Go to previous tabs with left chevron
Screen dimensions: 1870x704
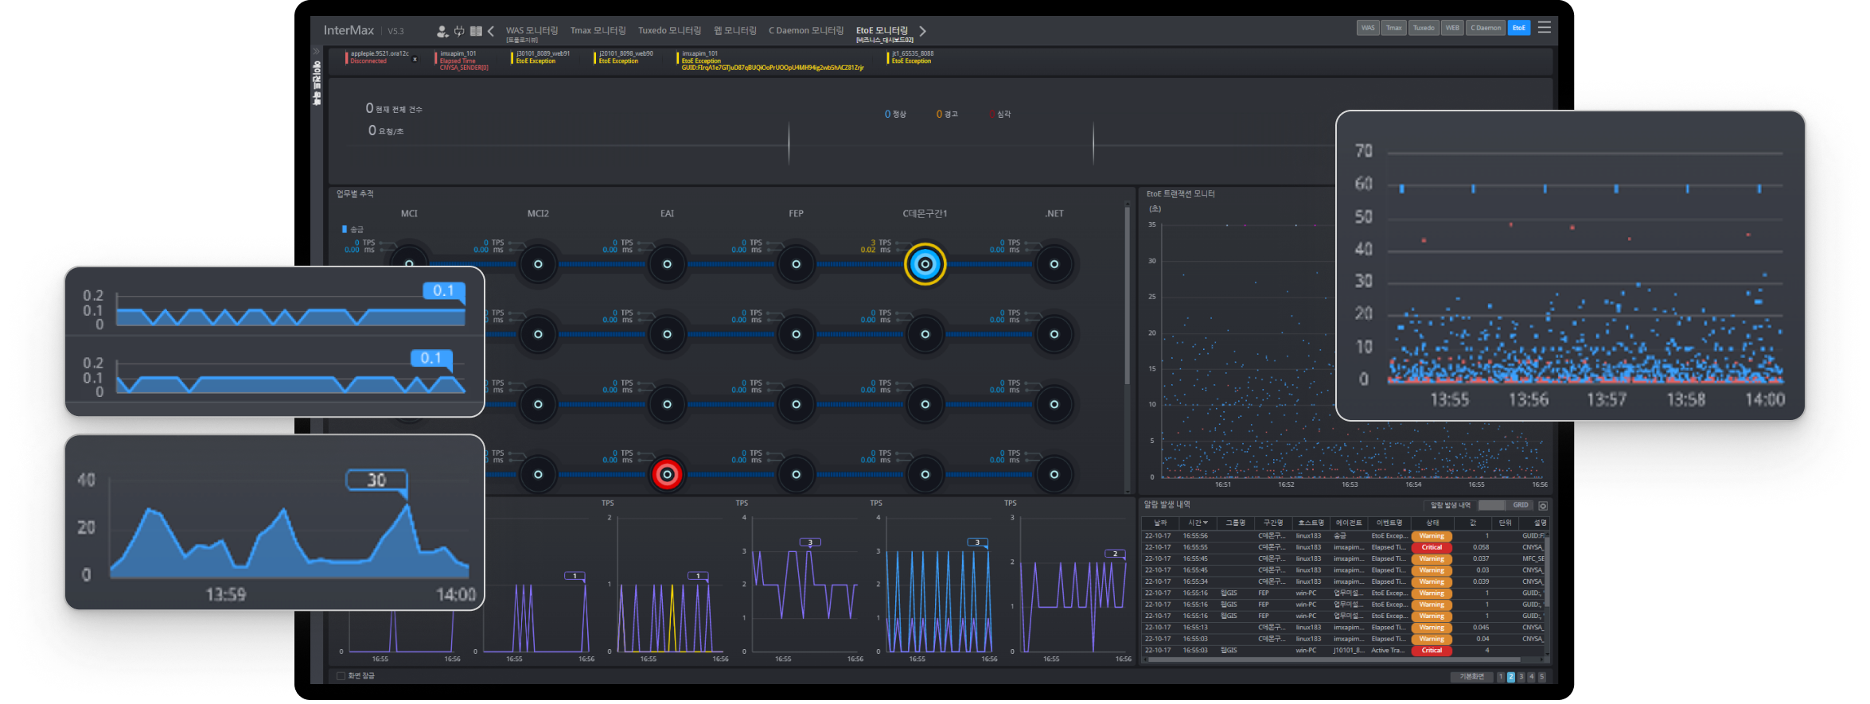491,31
